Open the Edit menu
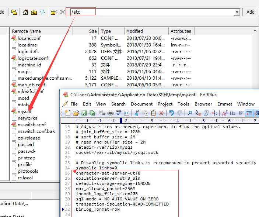 point(87,104)
